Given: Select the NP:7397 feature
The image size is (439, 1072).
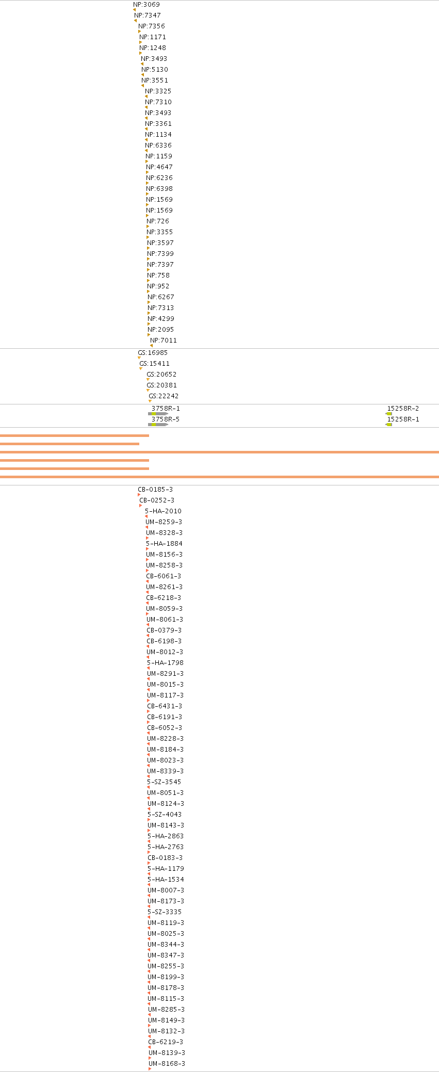Looking at the screenshot, I should (160, 265).
